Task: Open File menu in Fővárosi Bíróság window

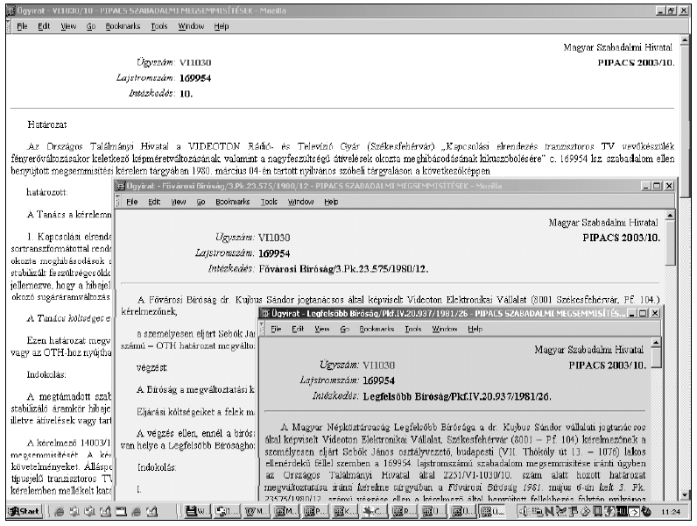Action: point(133,202)
